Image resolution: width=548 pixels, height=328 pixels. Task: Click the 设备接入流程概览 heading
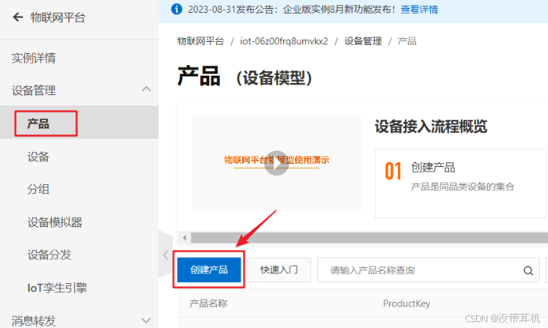point(431,127)
